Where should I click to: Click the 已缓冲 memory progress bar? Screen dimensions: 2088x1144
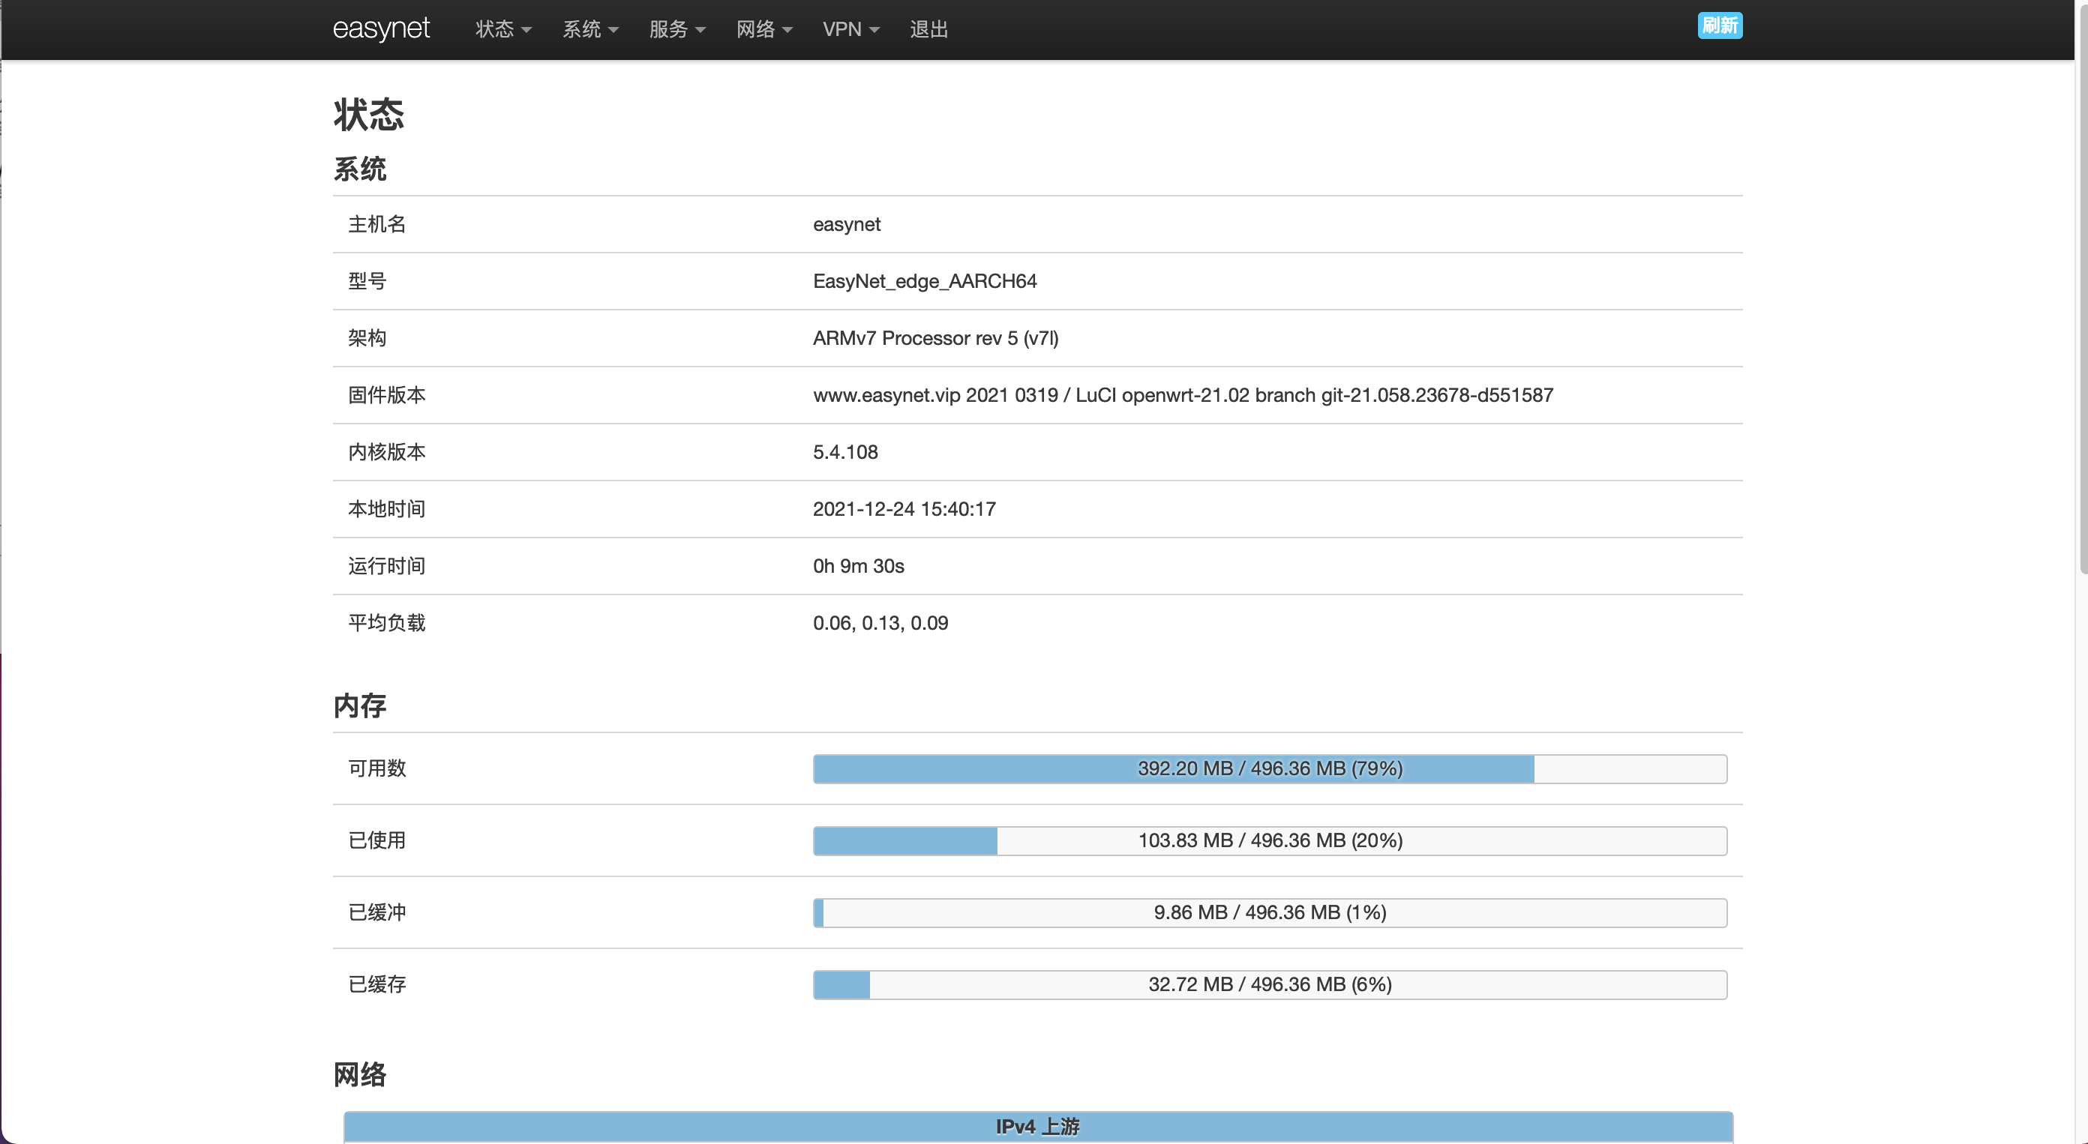pyautogui.click(x=1270, y=913)
